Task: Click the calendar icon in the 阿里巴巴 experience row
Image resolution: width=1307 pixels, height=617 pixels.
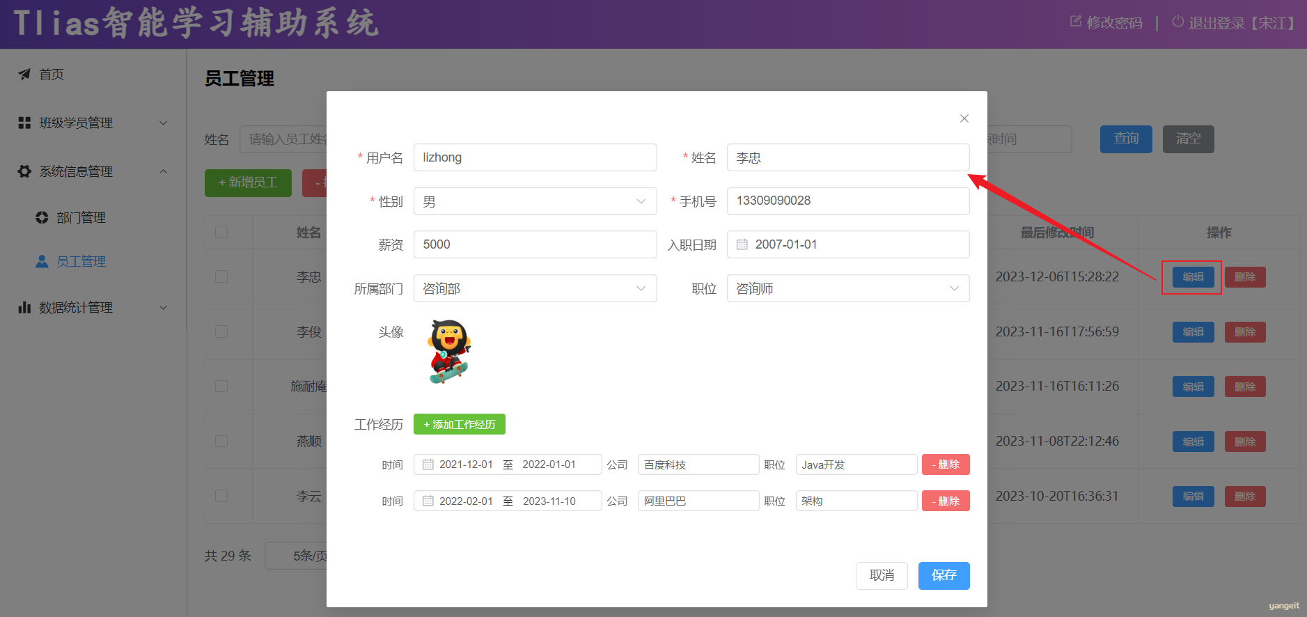Action: tap(428, 501)
